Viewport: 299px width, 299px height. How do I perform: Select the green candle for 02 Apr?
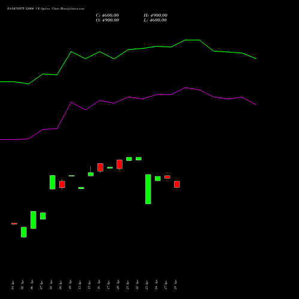[x=24, y=232]
